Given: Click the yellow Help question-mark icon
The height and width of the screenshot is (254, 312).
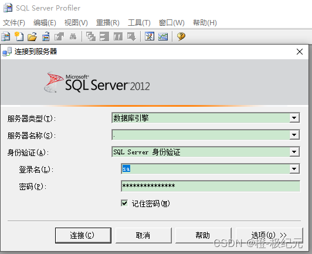Looking at the screenshot, I should 181,36.
